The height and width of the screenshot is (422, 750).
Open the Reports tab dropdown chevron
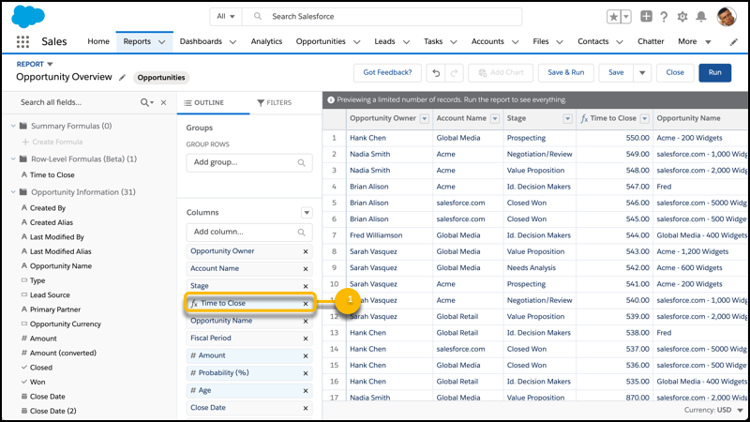(161, 42)
